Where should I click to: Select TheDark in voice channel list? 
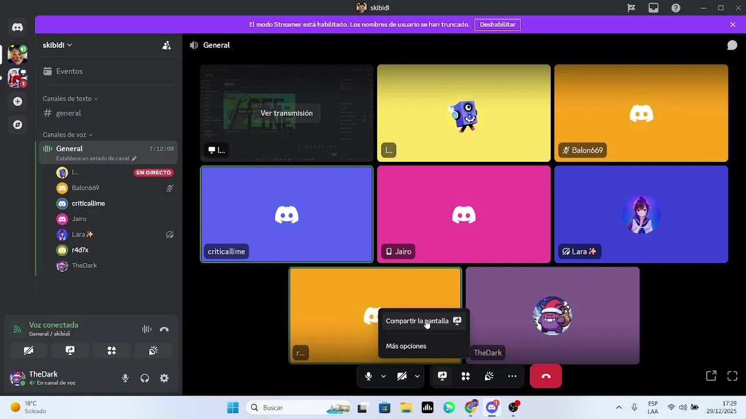click(114, 265)
